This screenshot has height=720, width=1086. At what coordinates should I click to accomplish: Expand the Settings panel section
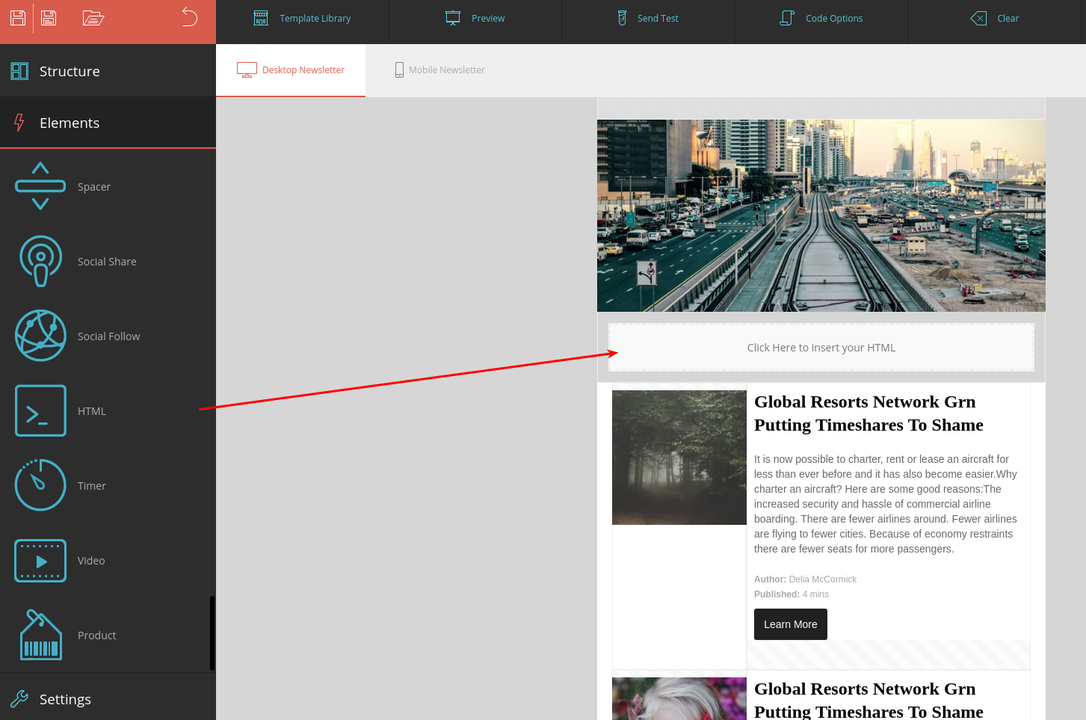click(108, 698)
